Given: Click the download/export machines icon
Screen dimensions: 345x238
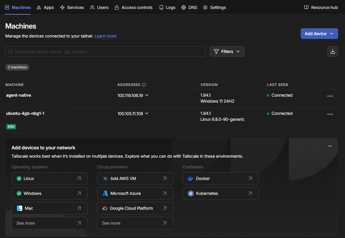Looking at the screenshot, I should [x=333, y=51].
